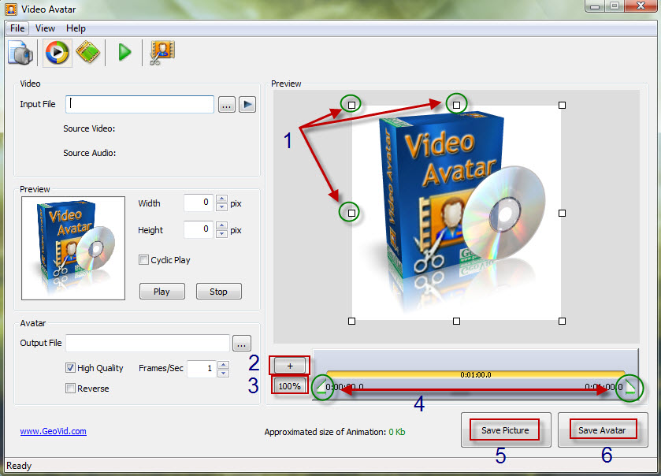Click the right end trim marker
The image size is (661, 476).
pos(629,387)
